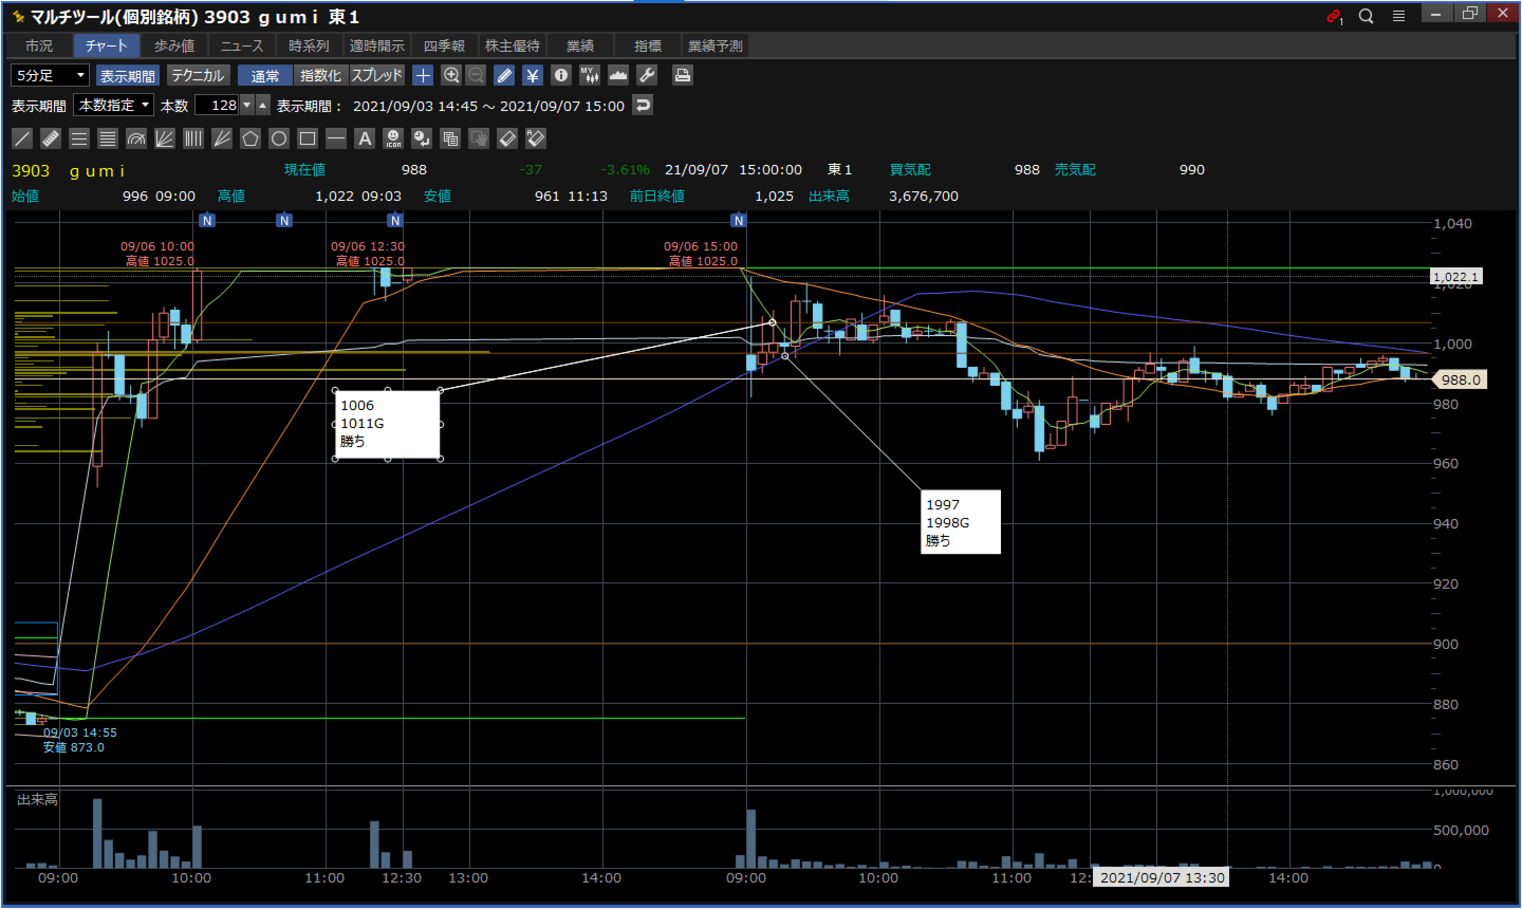Click the テクニカル button
1522x909 pixels.
click(197, 76)
